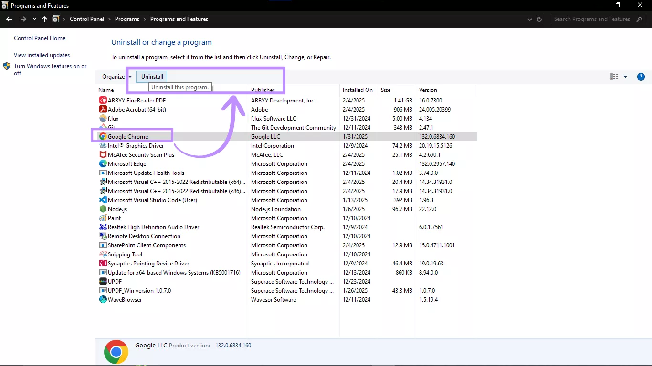The height and width of the screenshot is (366, 652).
Task: Click the Google Chrome row icon
Action: 103,137
